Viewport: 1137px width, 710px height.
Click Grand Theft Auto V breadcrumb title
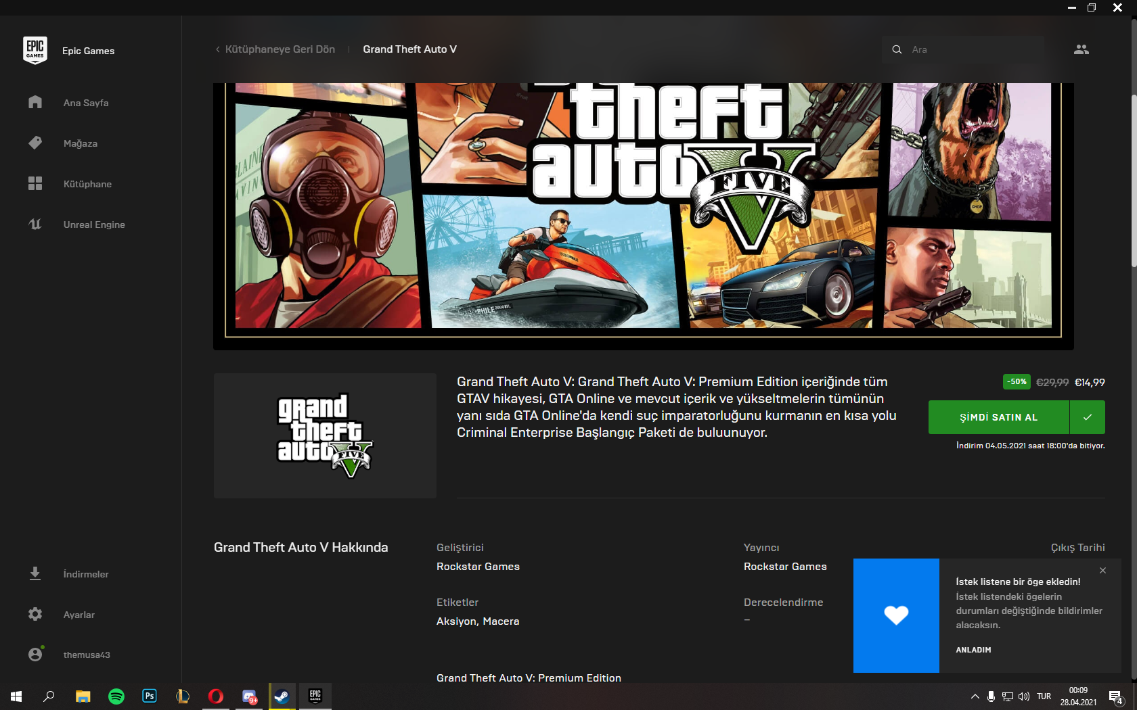coord(409,49)
